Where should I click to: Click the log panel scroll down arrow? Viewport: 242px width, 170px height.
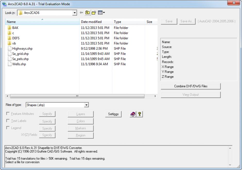pos(230,165)
